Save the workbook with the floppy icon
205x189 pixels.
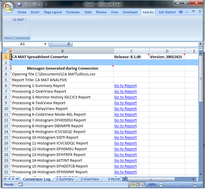pyautogui.click(x=19, y=5)
